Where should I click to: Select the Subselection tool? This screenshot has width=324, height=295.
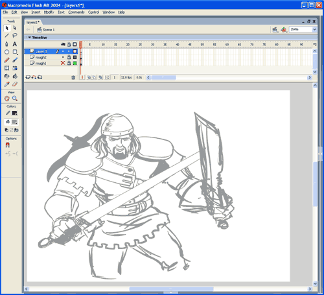(15, 28)
